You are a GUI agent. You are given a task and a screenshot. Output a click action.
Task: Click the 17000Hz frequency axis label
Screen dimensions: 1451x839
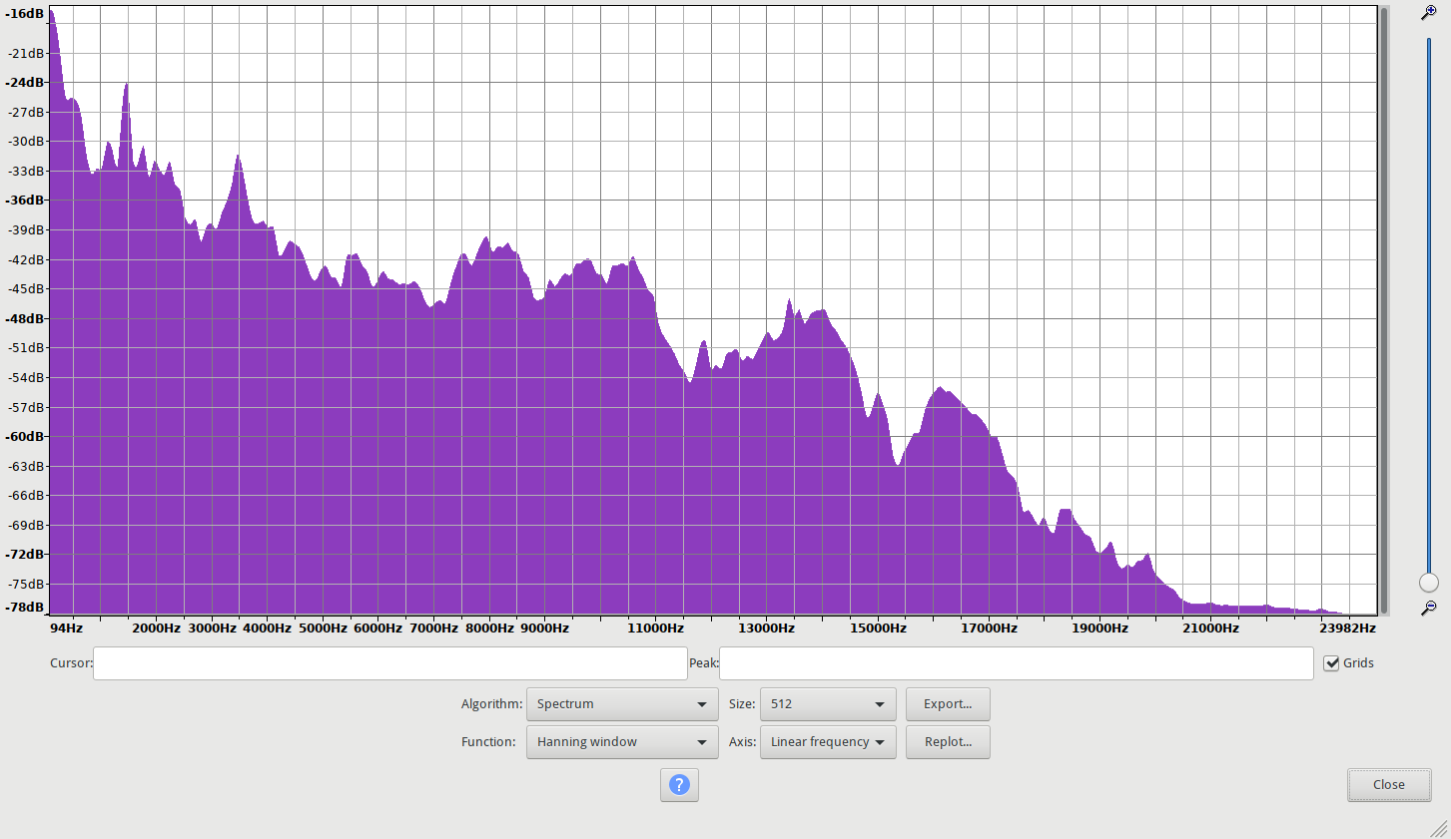point(990,629)
